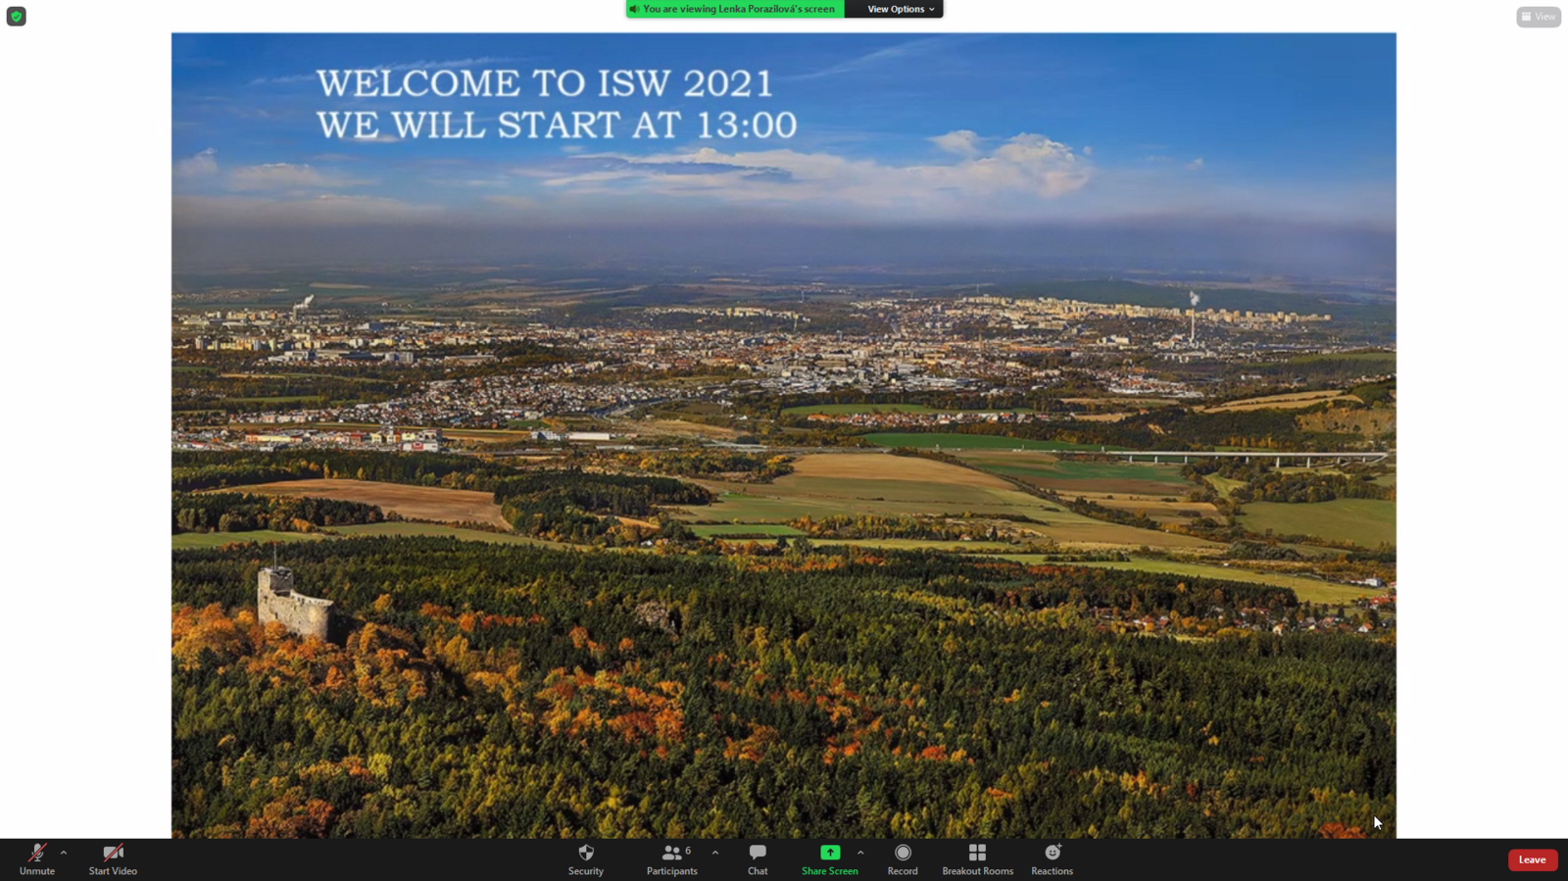
Task: Open the Reactions emoji menu
Action: (x=1052, y=854)
